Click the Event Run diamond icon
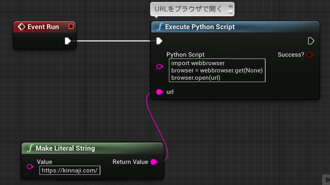This screenshot has width=330, height=185. click(x=21, y=27)
